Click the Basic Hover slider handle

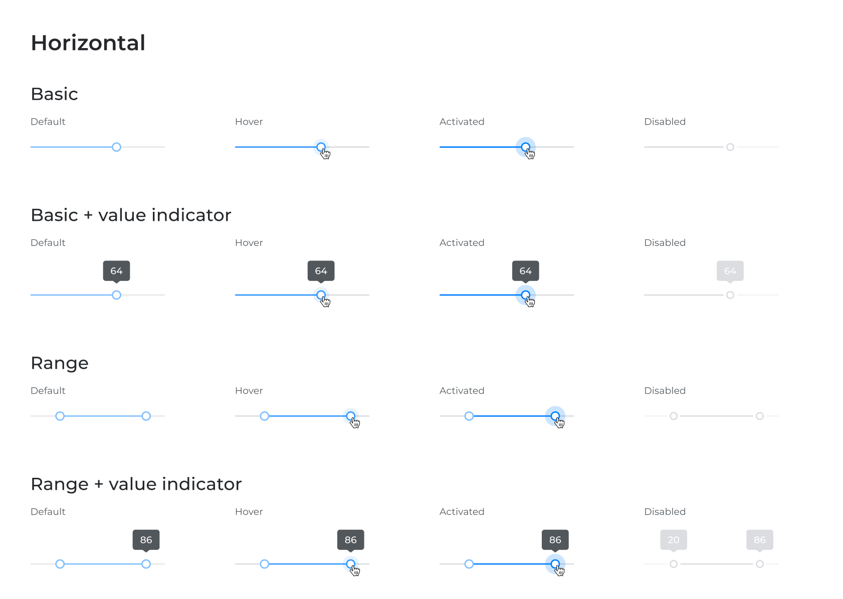(321, 147)
